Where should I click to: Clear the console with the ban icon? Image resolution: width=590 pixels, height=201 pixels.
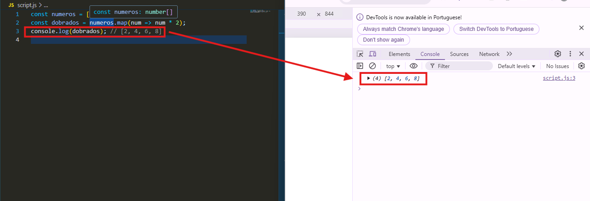coord(372,66)
